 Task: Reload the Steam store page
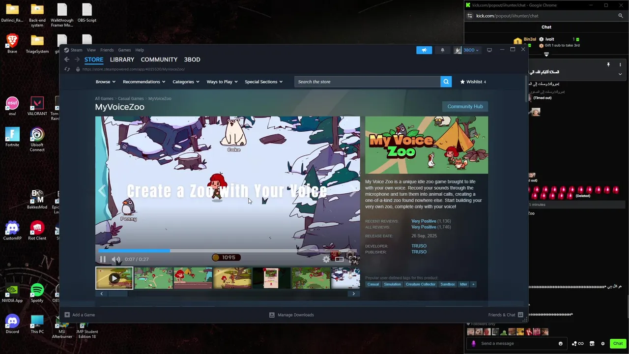coord(67,69)
